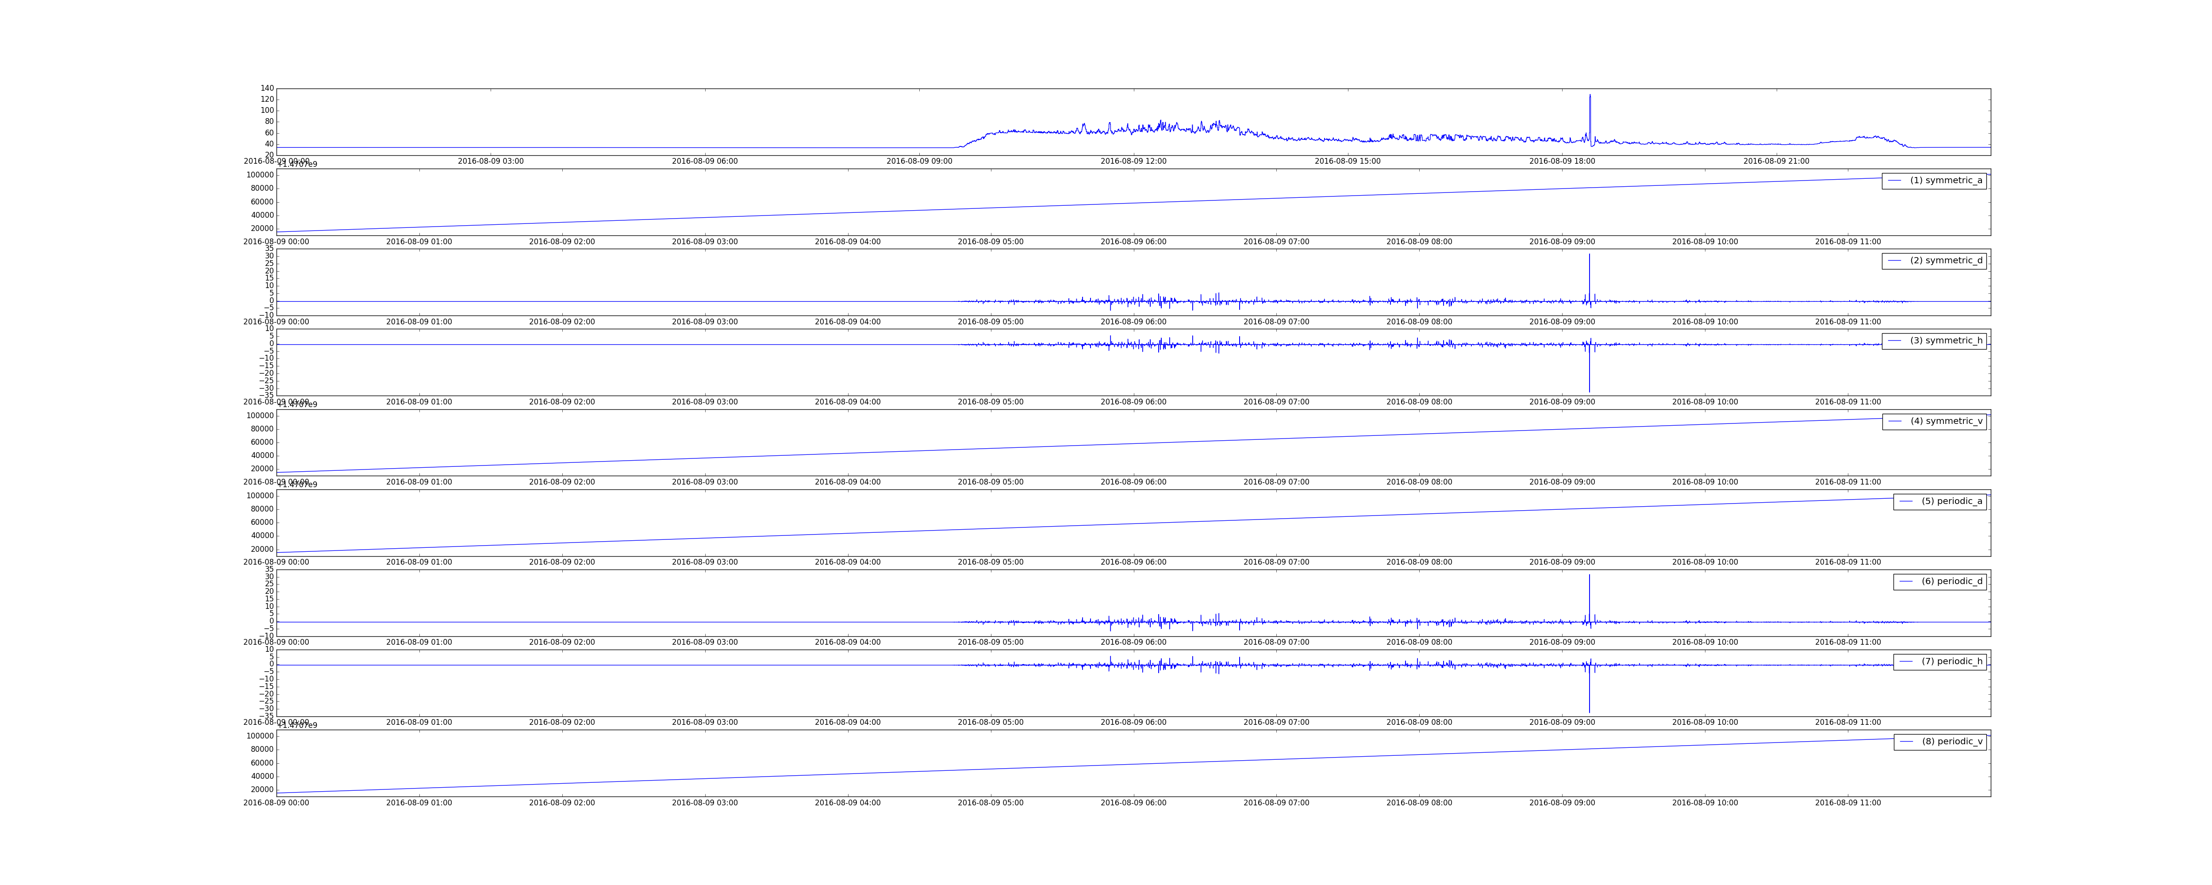This screenshot has width=2212, height=885.
Task: Click the "2016-08-09 18:00" label under the top plot
Action: (1562, 162)
